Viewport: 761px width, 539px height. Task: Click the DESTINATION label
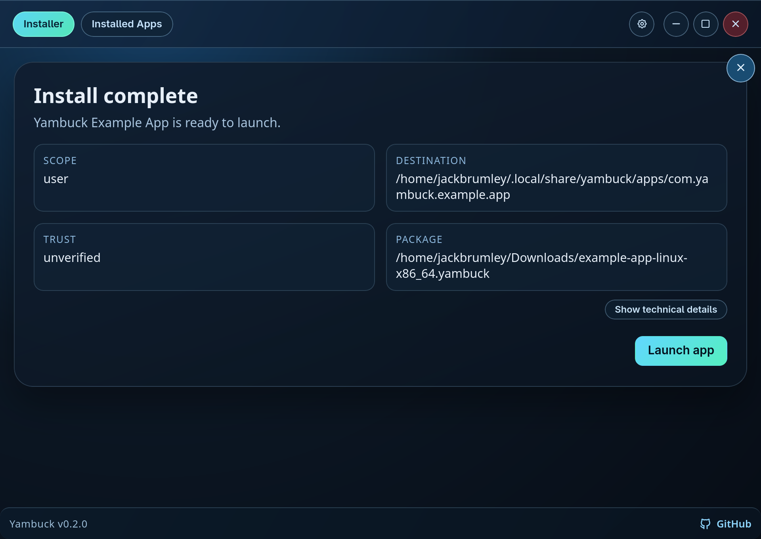pyautogui.click(x=431, y=161)
